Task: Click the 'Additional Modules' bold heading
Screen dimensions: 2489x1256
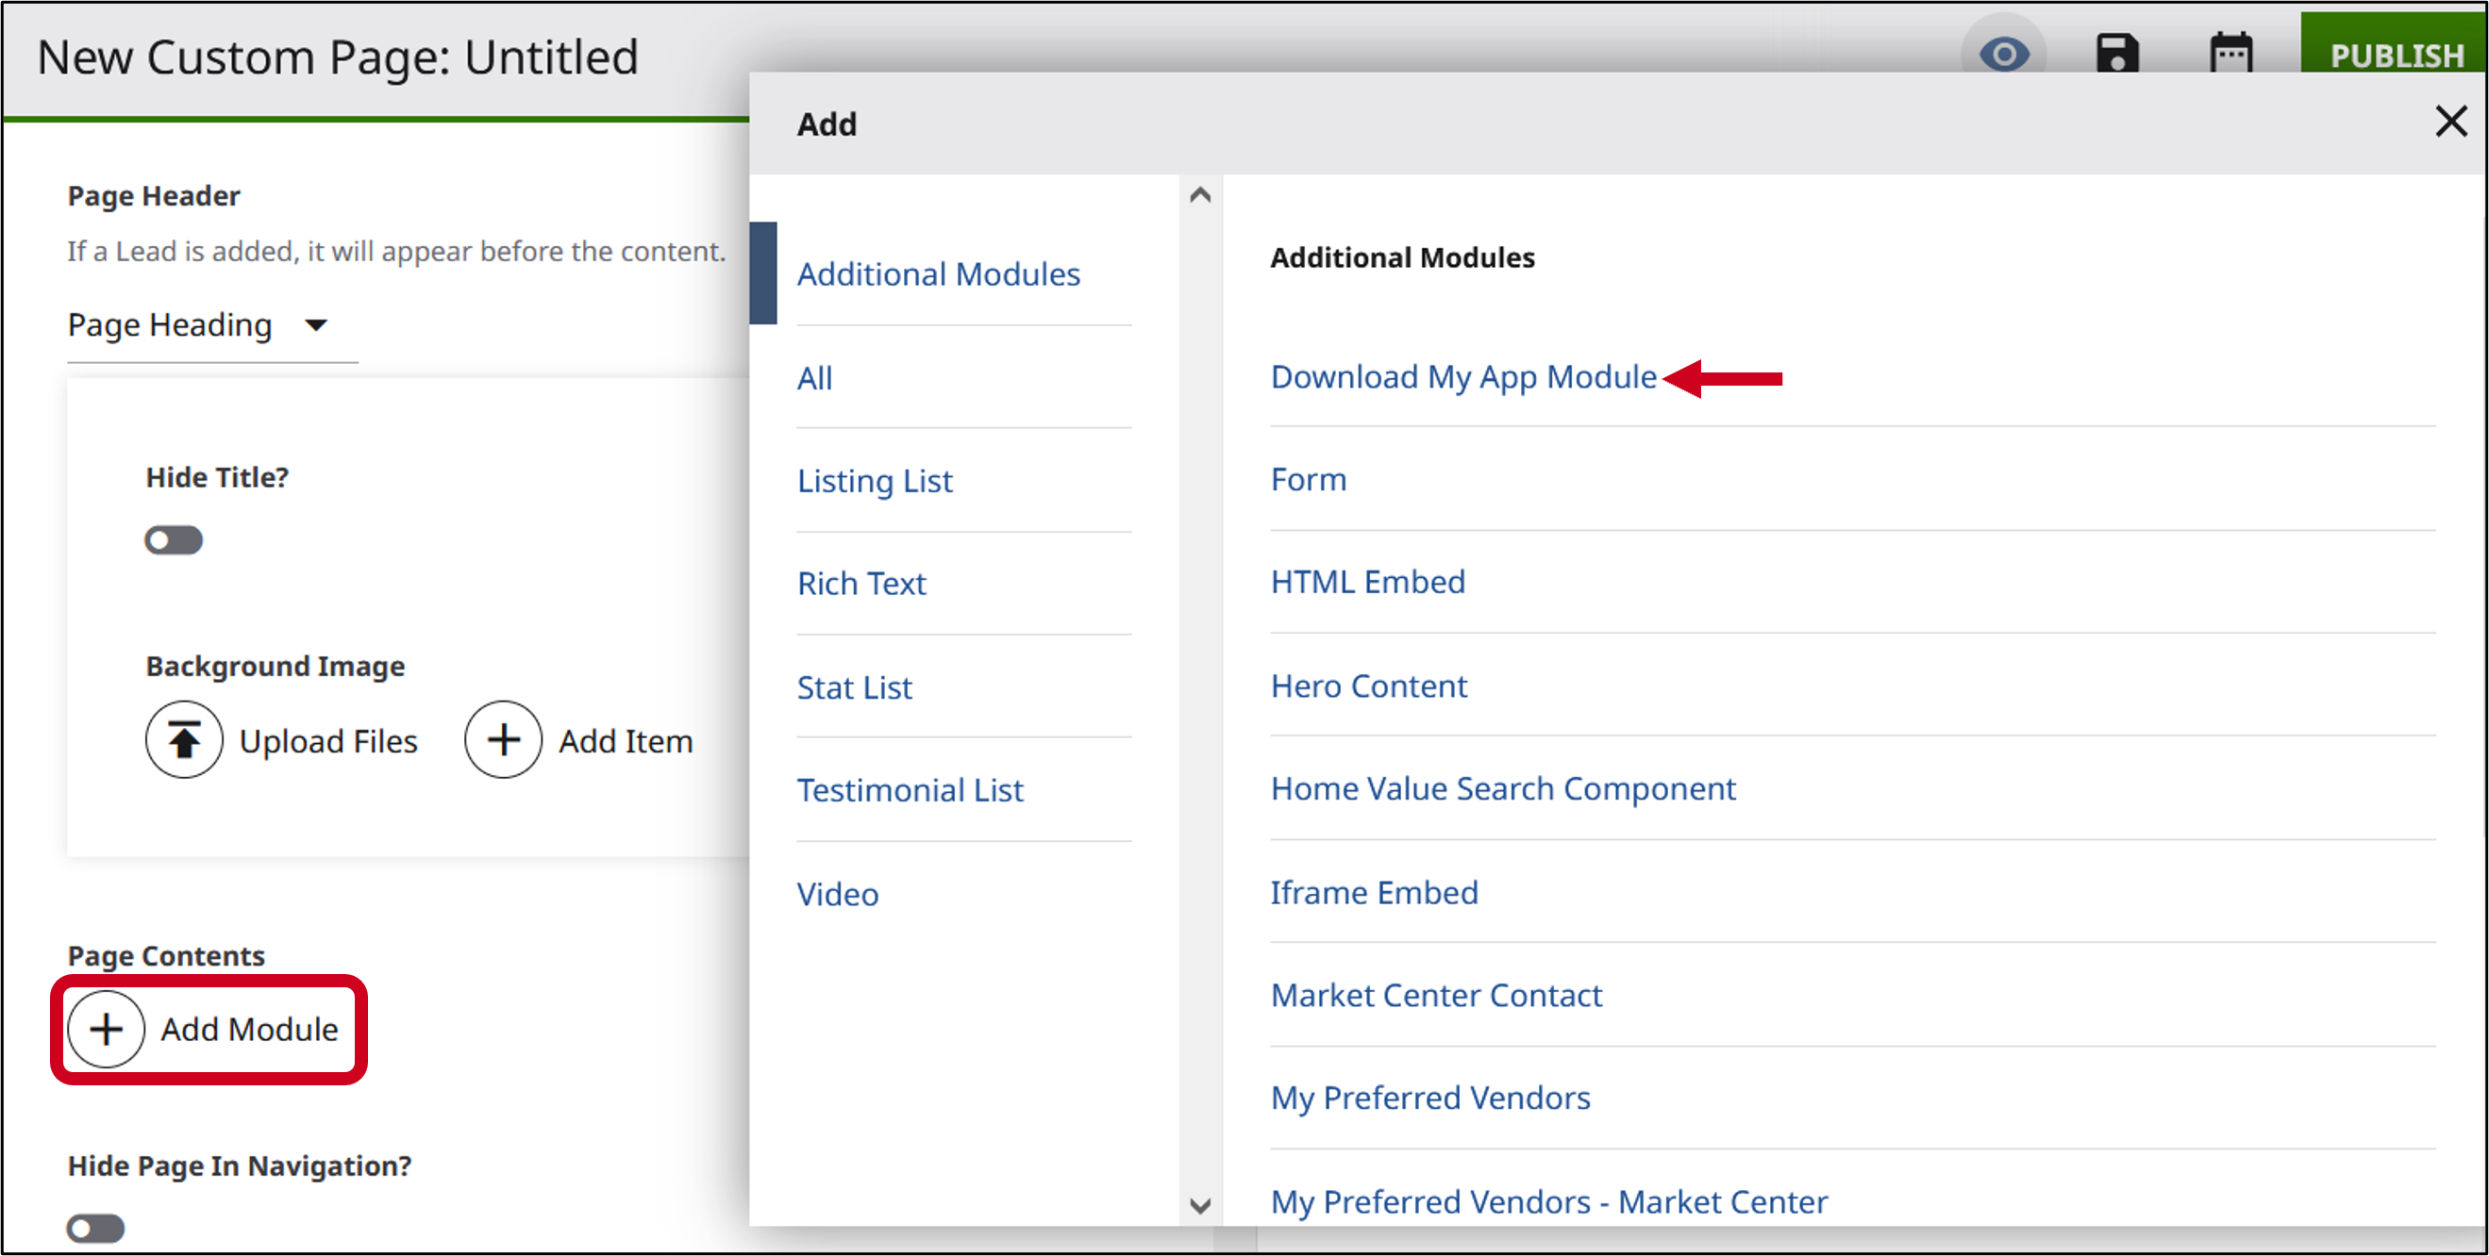Action: pyautogui.click(x=1402, y=257)
